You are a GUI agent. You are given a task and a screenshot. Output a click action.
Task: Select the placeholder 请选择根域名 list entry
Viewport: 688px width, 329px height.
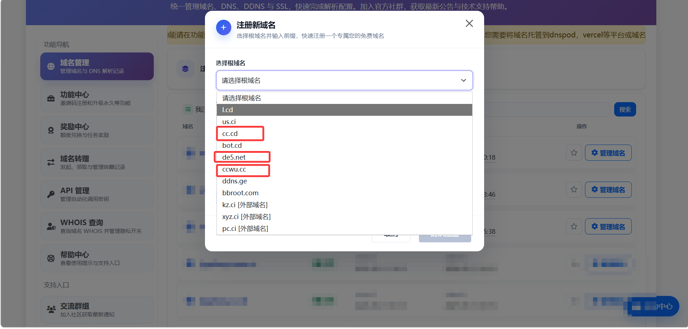[344, 98]
